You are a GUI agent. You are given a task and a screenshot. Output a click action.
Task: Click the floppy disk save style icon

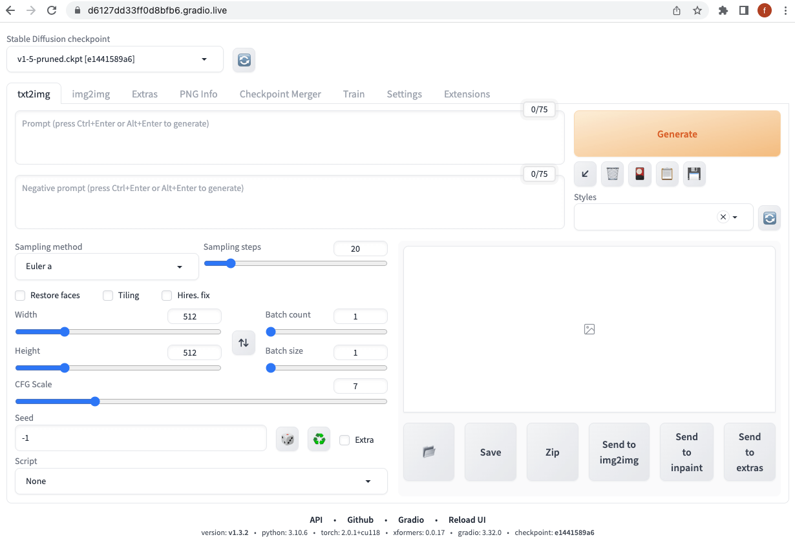point(694,174)
